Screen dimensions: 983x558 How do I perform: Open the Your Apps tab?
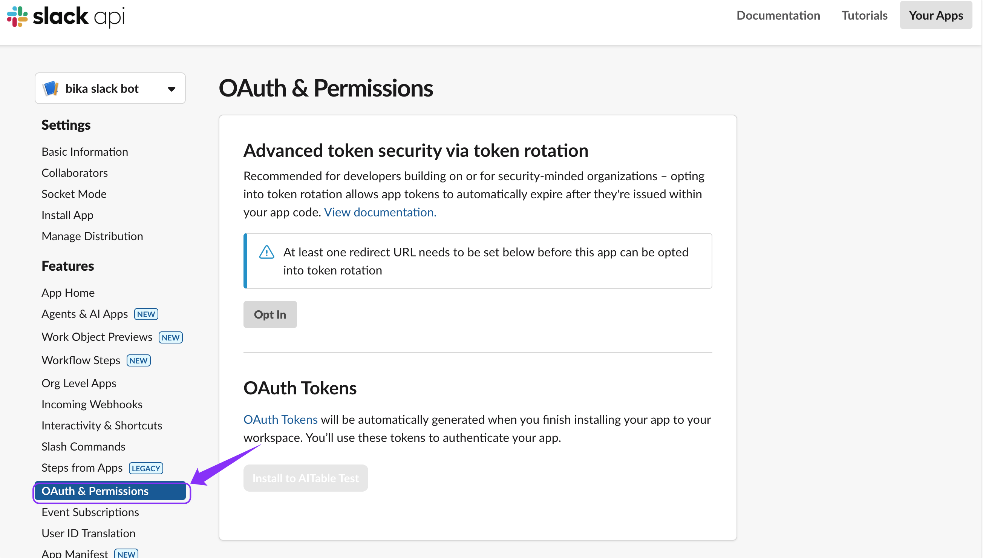(x=936, y=15)
